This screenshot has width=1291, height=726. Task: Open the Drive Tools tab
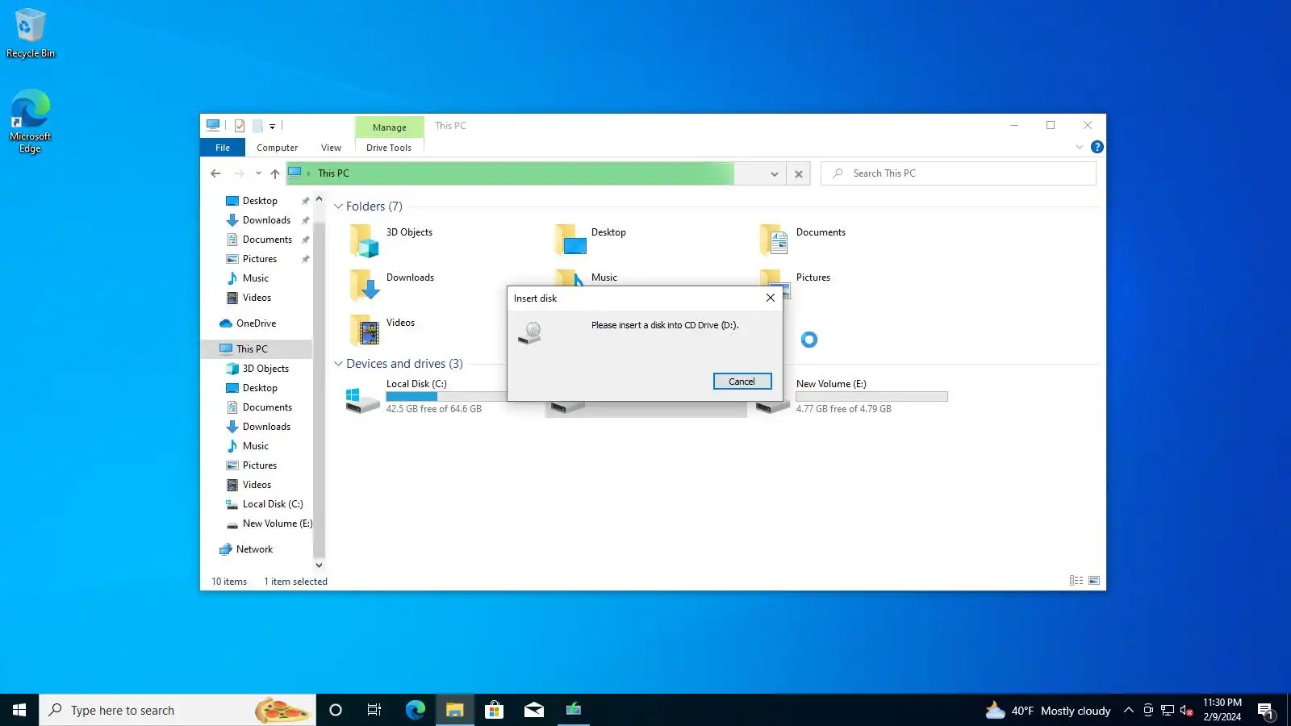(389, 148)
